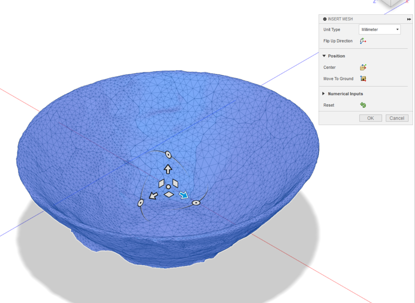Click the Flip Up Direction icon
Screen dimensions: 415x303
[x=363, y=41]
